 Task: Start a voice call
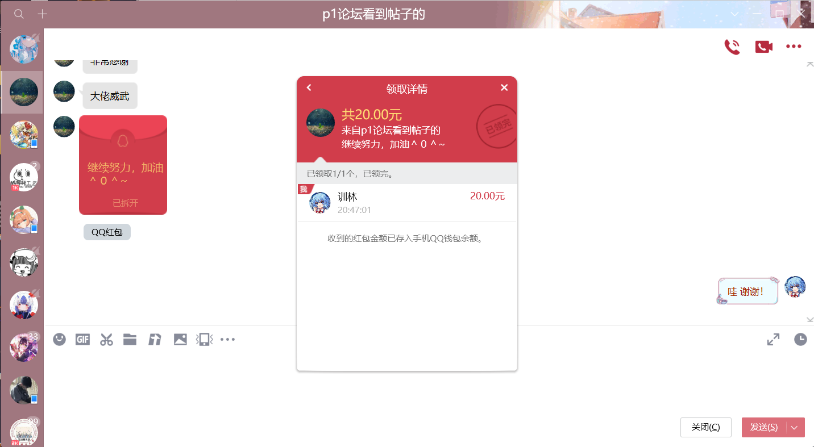click(732, 47)
